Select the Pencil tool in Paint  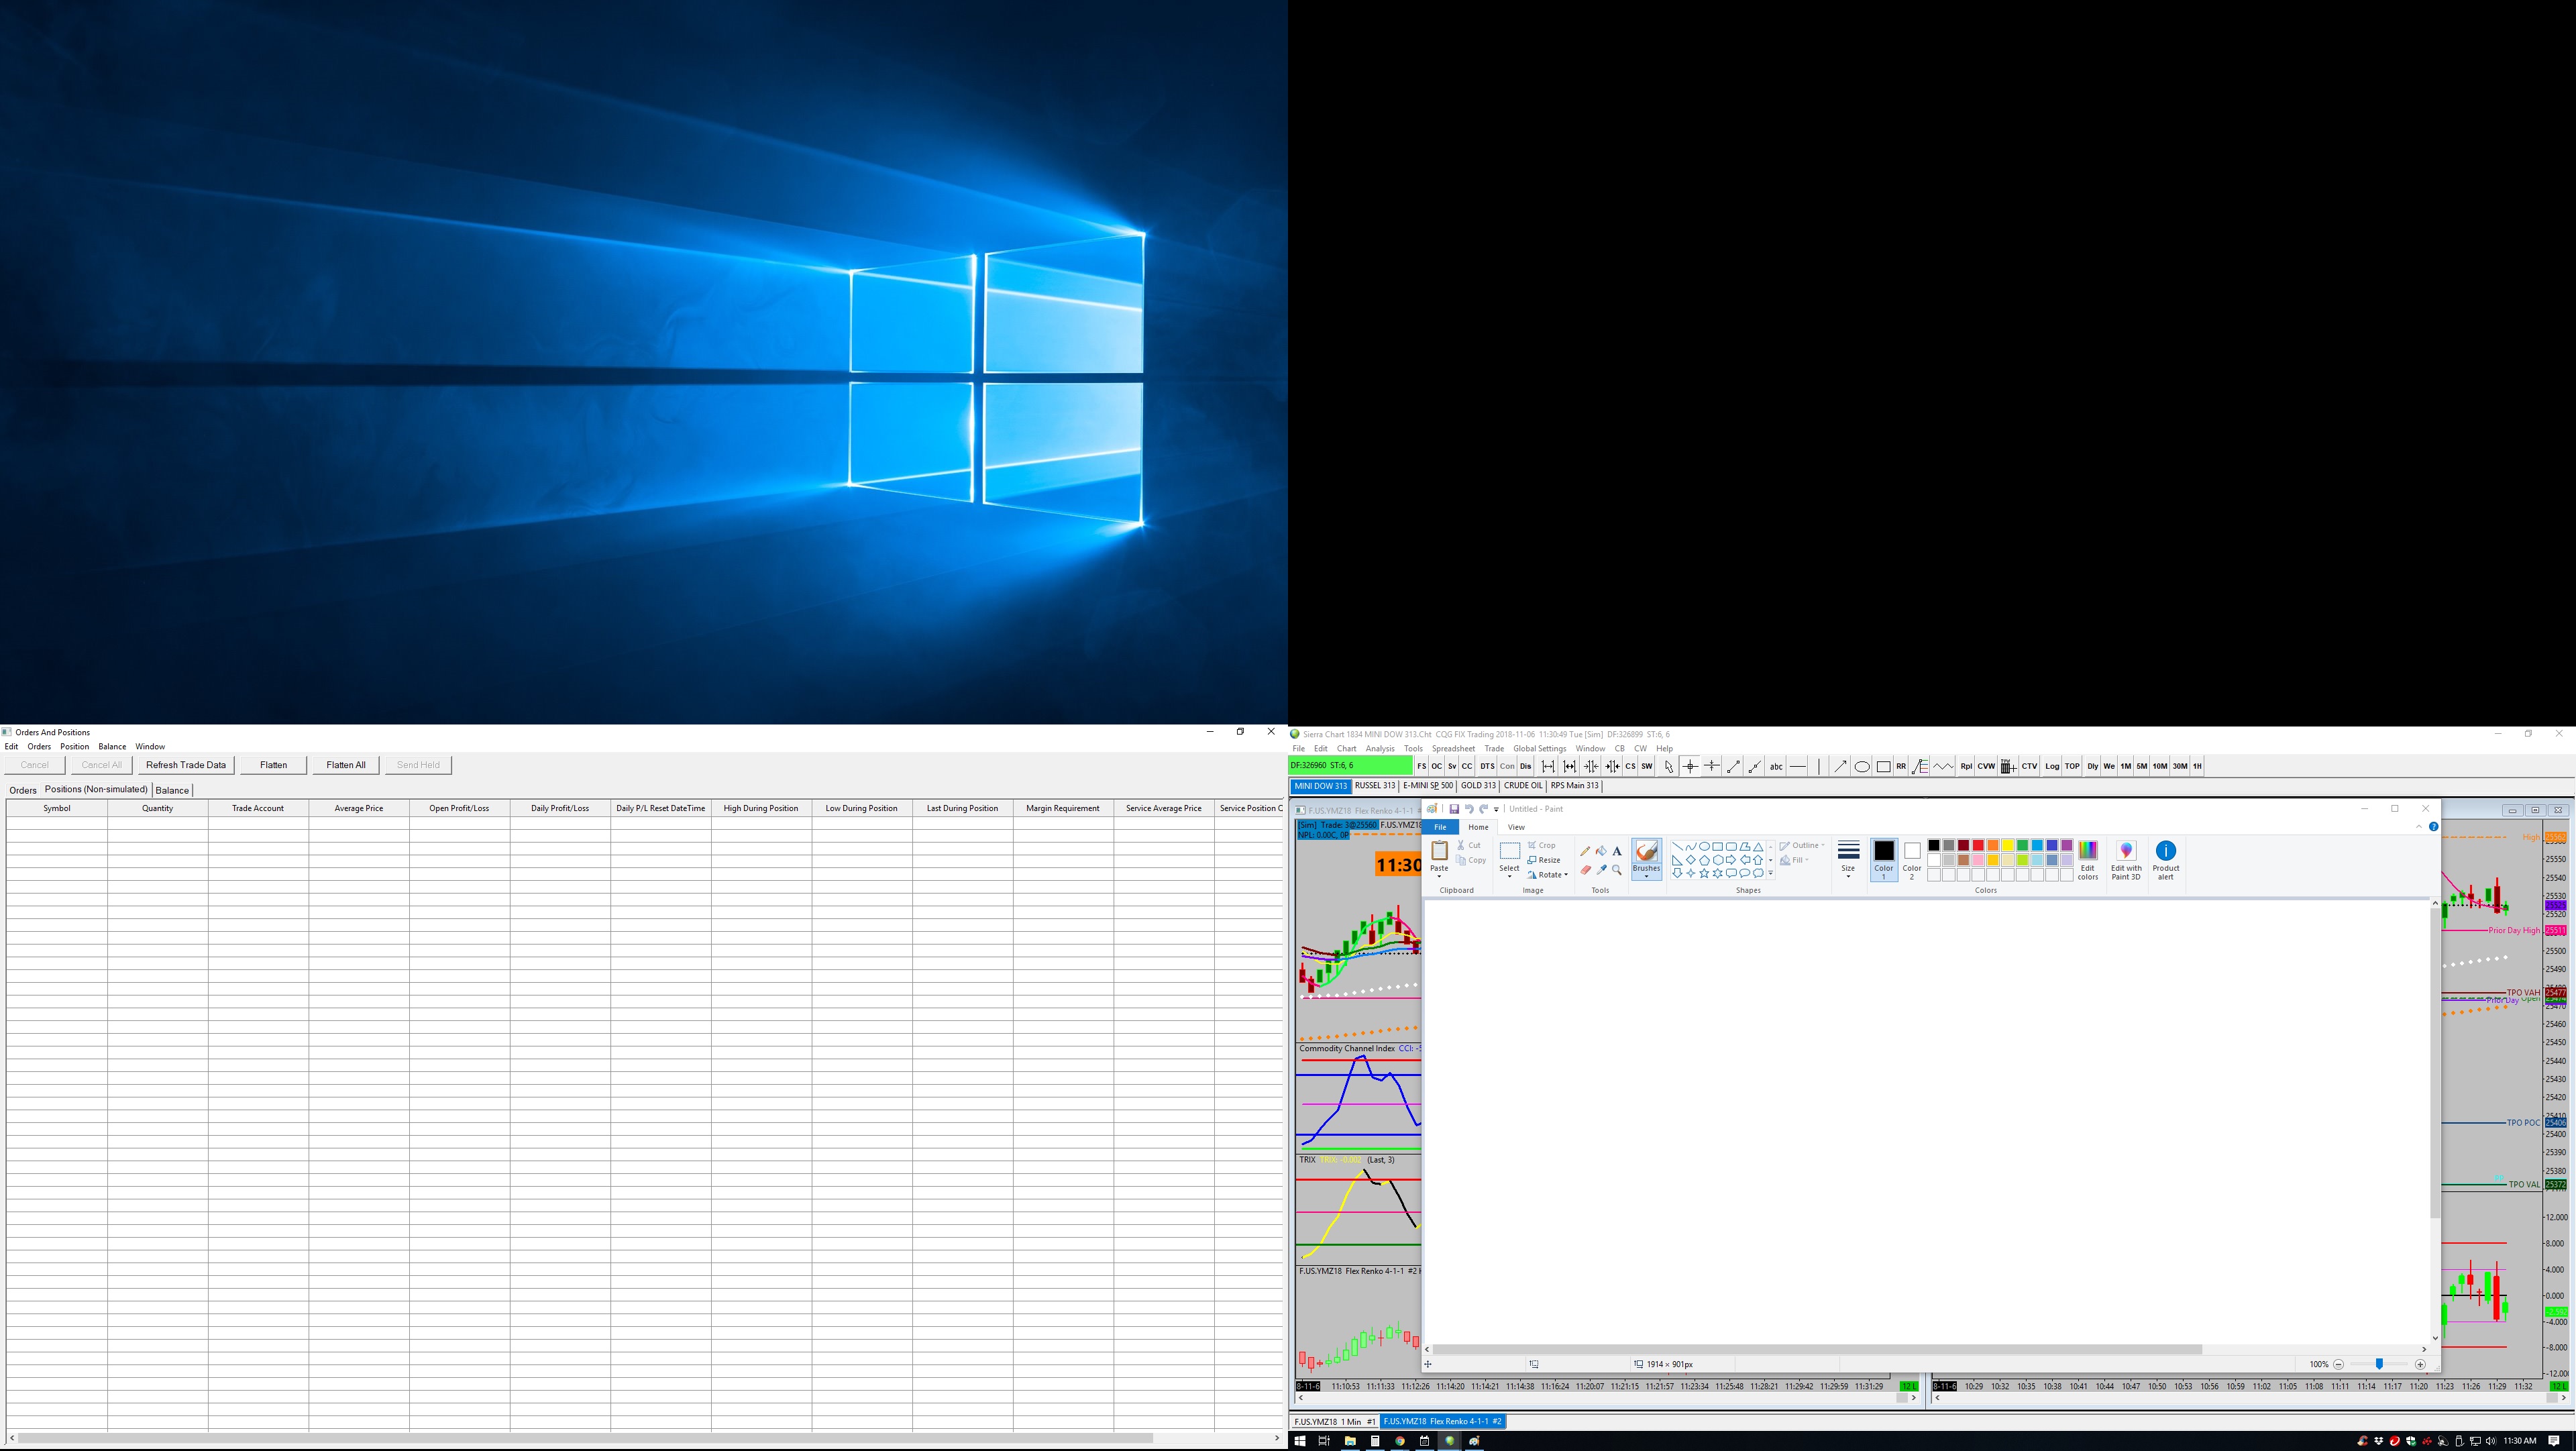[1585, 851]
